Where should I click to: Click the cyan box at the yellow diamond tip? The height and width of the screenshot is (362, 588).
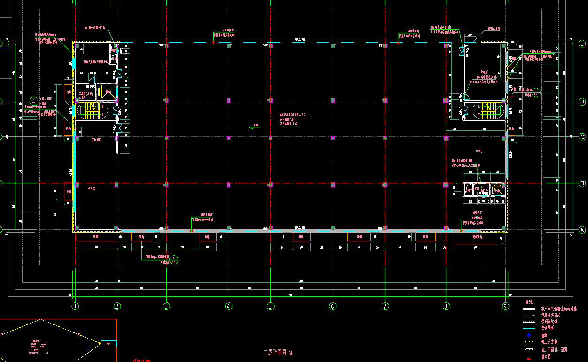[108, 344]
